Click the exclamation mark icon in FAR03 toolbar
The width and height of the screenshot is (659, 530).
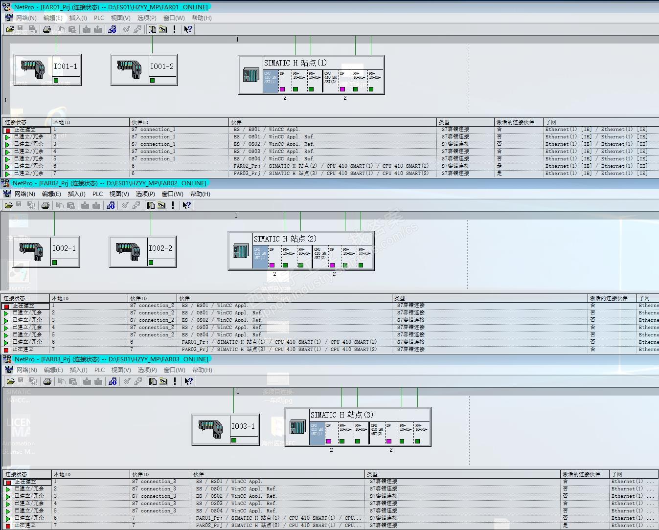pyautogui.click(x=175, y=381)
